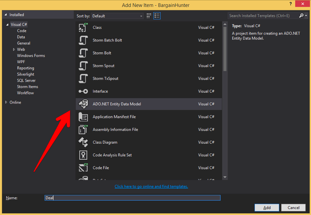Select the Code Analysis Rule Set icon
Viewport: 311px width, 215px height.
coord(83,155)
